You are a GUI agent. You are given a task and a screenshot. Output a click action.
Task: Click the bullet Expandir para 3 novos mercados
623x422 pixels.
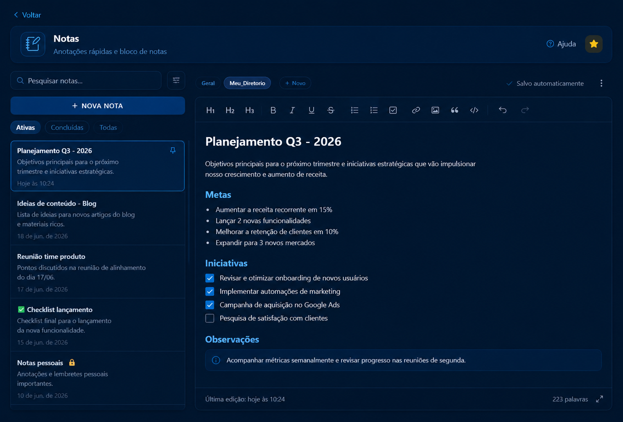265,243
